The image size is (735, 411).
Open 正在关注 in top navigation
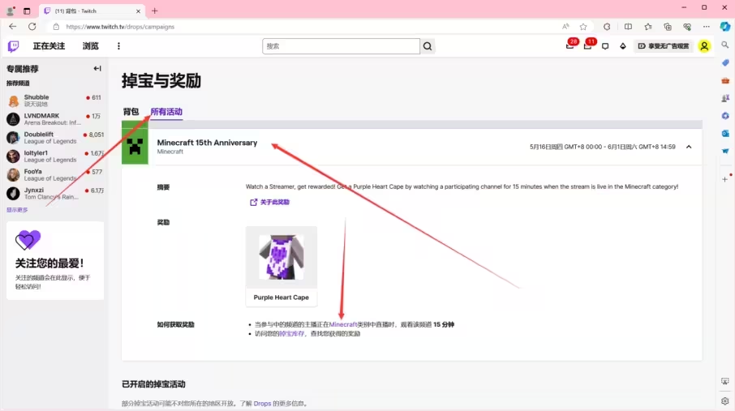pos(49,46)
